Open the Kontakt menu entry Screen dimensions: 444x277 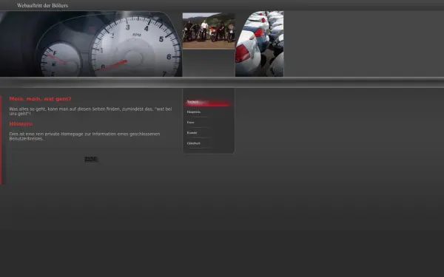coord(208,133)
